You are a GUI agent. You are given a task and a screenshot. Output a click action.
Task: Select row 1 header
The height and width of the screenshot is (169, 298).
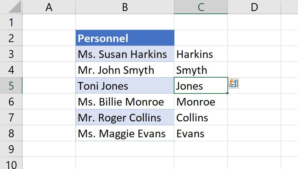click(11, 22)
